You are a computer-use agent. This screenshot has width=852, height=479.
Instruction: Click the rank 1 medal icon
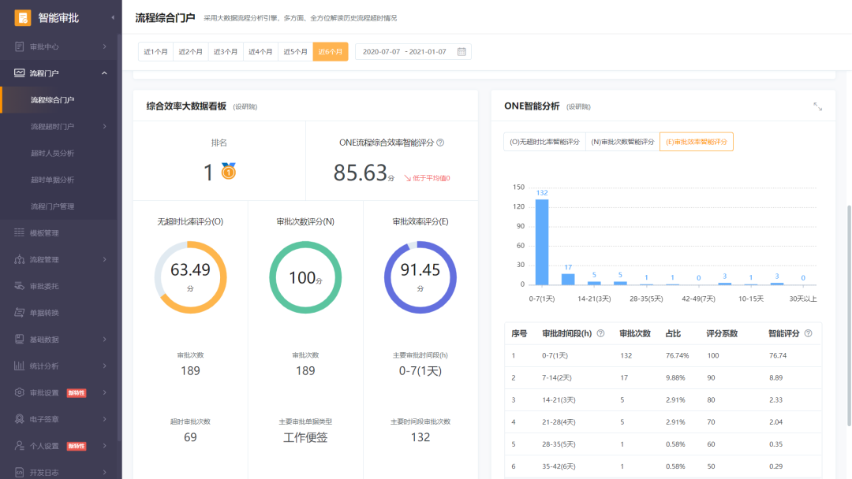click(x=229, y=171)
